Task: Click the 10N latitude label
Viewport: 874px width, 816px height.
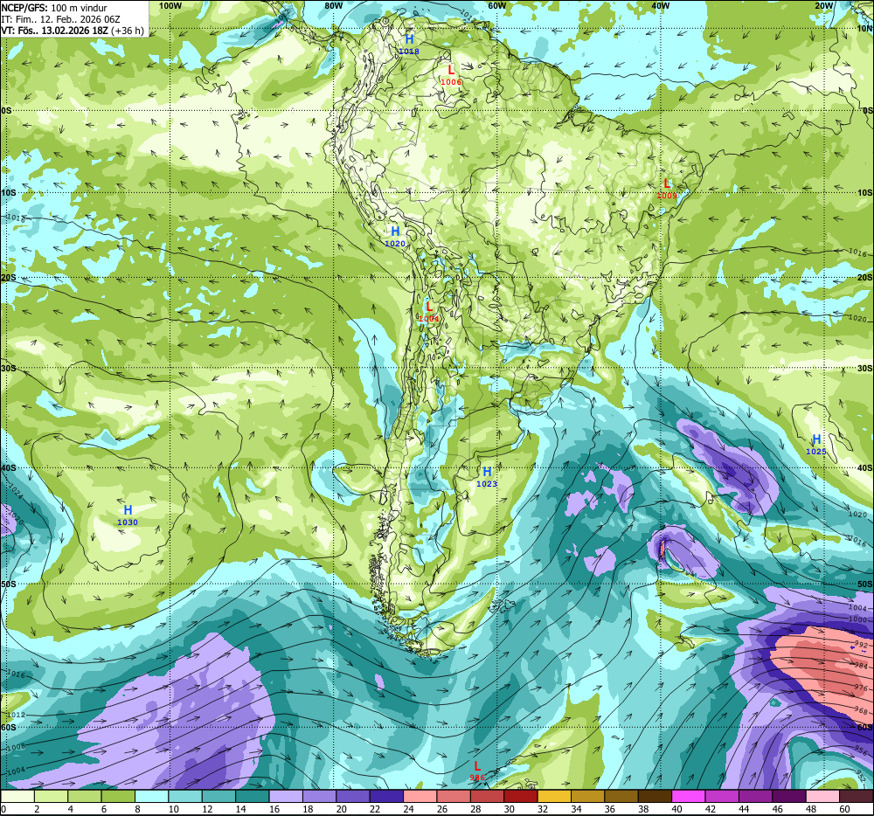Action: pyautogui.click(x=865, y=29)
